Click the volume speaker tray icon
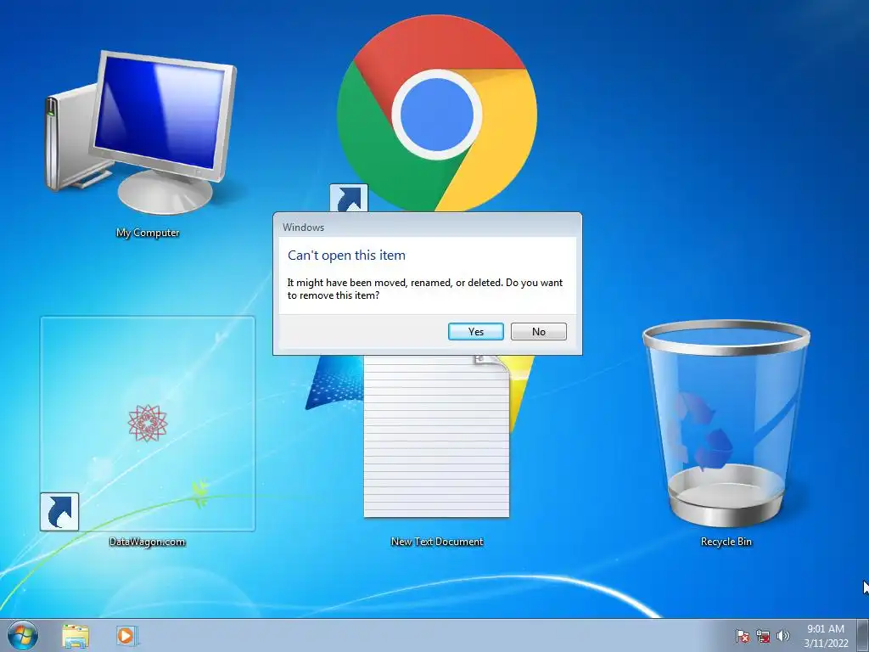The height and width of the screenshot is (652, 869). point(782,636)
